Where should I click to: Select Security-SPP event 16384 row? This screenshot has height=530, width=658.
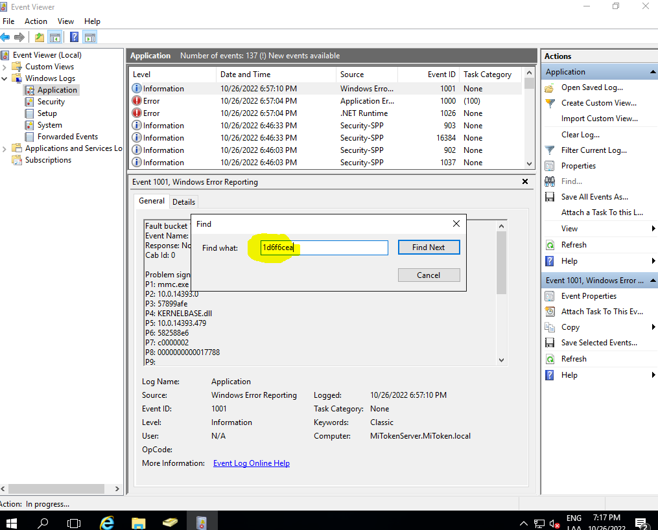325,138
